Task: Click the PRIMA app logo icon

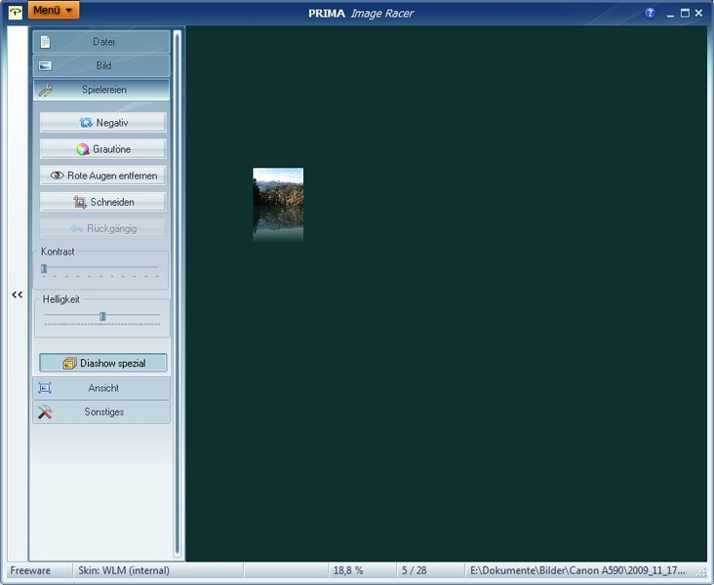Action: coord(15,13)
